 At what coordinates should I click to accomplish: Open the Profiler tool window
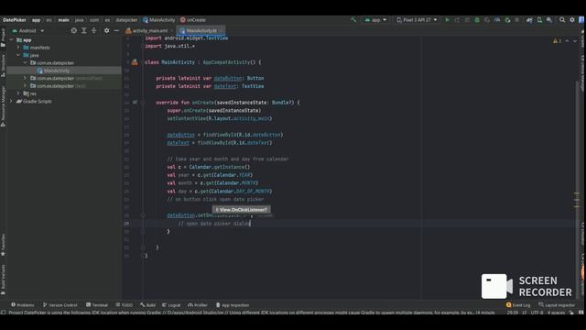click(198, 305)
